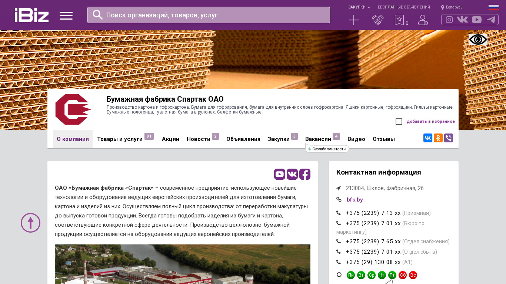The height and width of the screenshot is (284, 506).
Task: Click the Spartak factory company logo
Action: (73, 109)
